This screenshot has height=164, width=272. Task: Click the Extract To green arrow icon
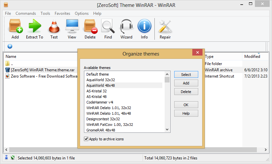[x=35, y=26]
